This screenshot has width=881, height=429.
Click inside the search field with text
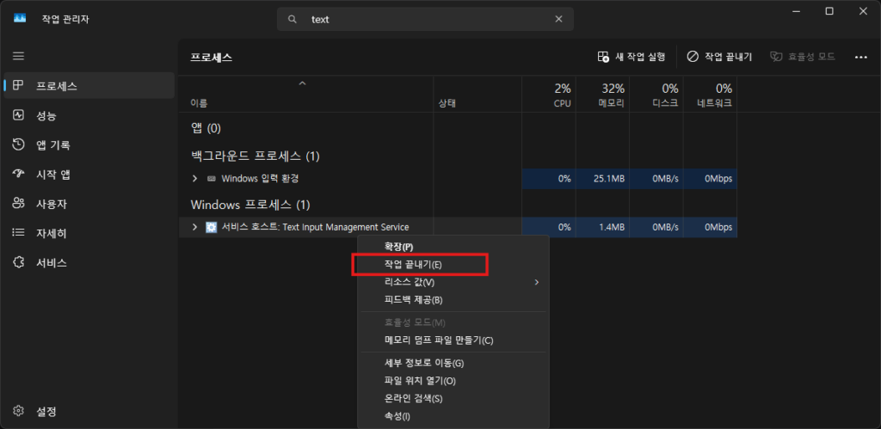pyautogui.click(x=422, y=19)
